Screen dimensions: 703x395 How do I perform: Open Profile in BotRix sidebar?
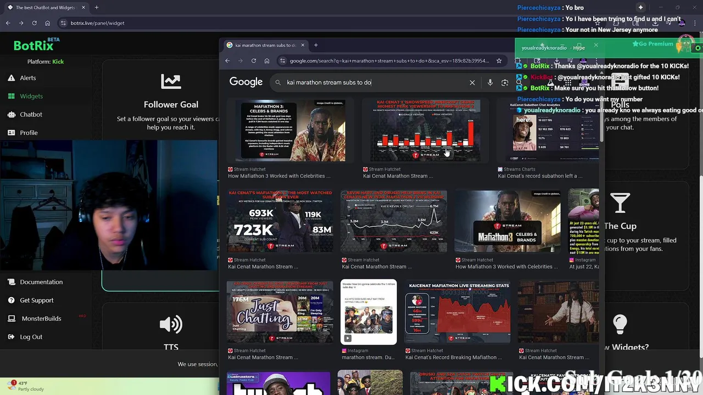[x=29, y=132]
